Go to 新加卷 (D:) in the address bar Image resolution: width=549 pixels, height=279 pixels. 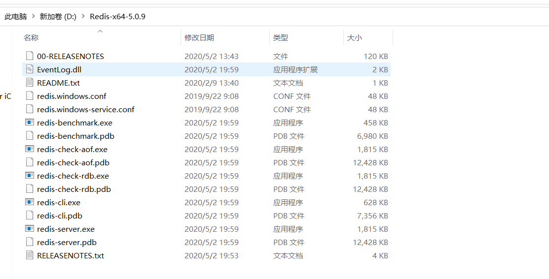pyautogui.click(x=58, y=16)
